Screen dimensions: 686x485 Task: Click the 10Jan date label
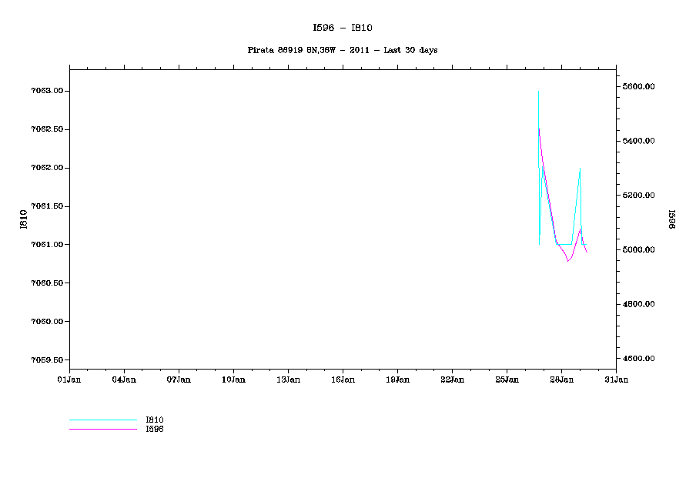[x=233, y=380]
